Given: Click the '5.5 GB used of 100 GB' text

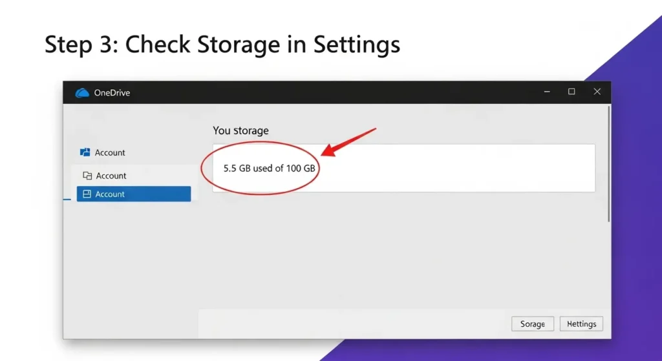Looking at the screenshot, I should click(x=270, y=168).
